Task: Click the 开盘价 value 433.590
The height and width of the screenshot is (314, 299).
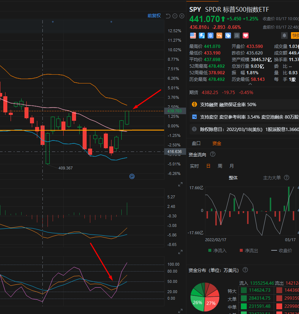Action: pos(255,46)
